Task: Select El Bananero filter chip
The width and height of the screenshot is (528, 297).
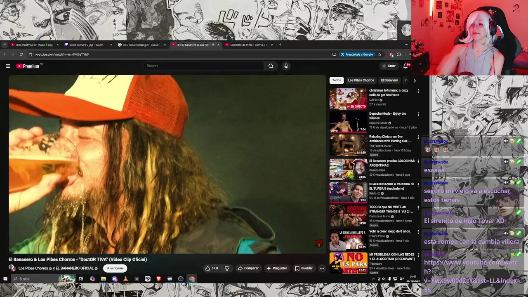Action: point(389,80)
